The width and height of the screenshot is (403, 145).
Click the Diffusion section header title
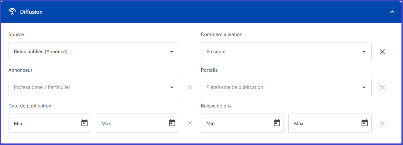tap(31, 12)
